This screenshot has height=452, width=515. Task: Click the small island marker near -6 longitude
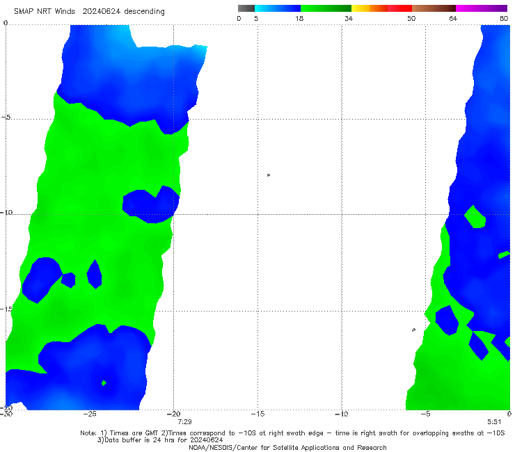tap(413, 330)
